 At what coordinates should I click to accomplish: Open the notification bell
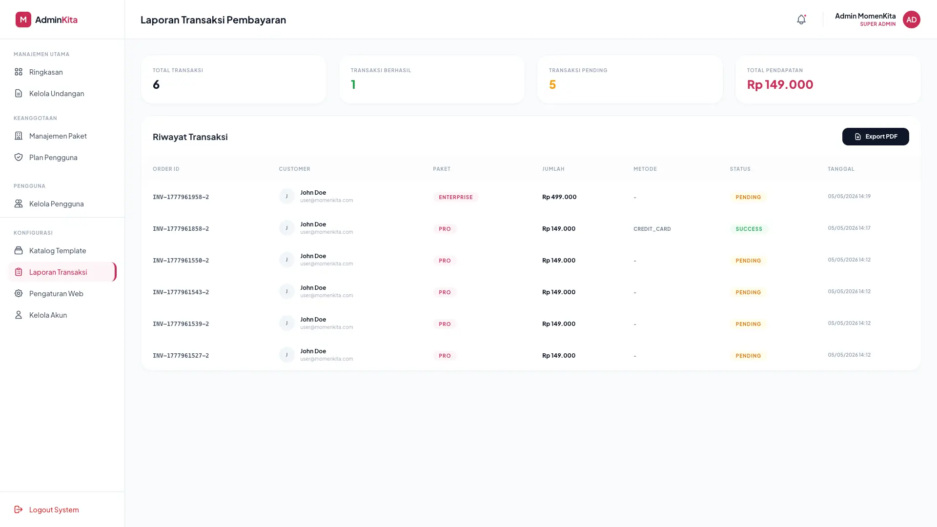pyautogui.click(x=801, y=20)
